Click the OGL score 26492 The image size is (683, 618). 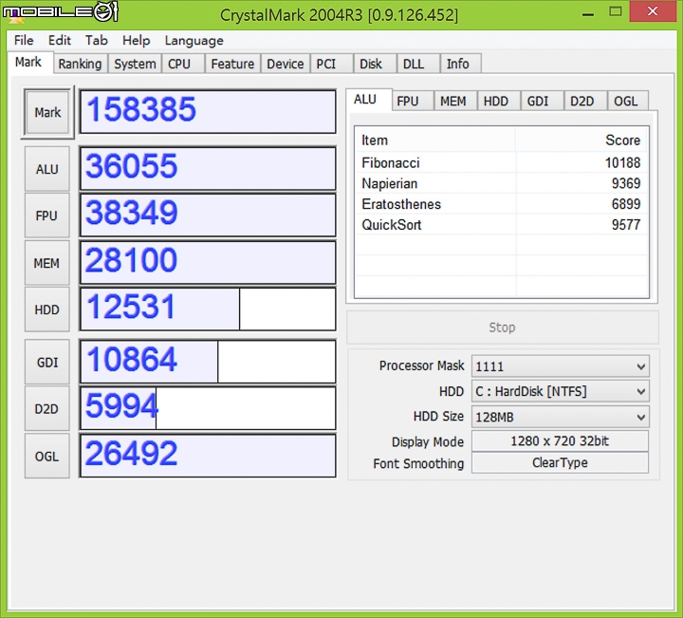click(x=208, y=456)
